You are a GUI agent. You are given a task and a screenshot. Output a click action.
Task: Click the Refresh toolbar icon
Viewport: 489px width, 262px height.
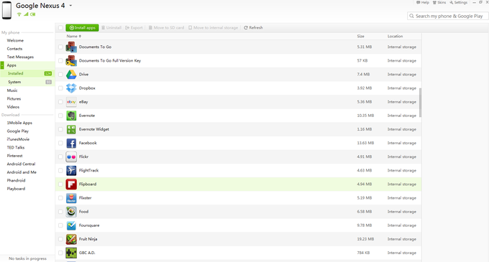246,28
